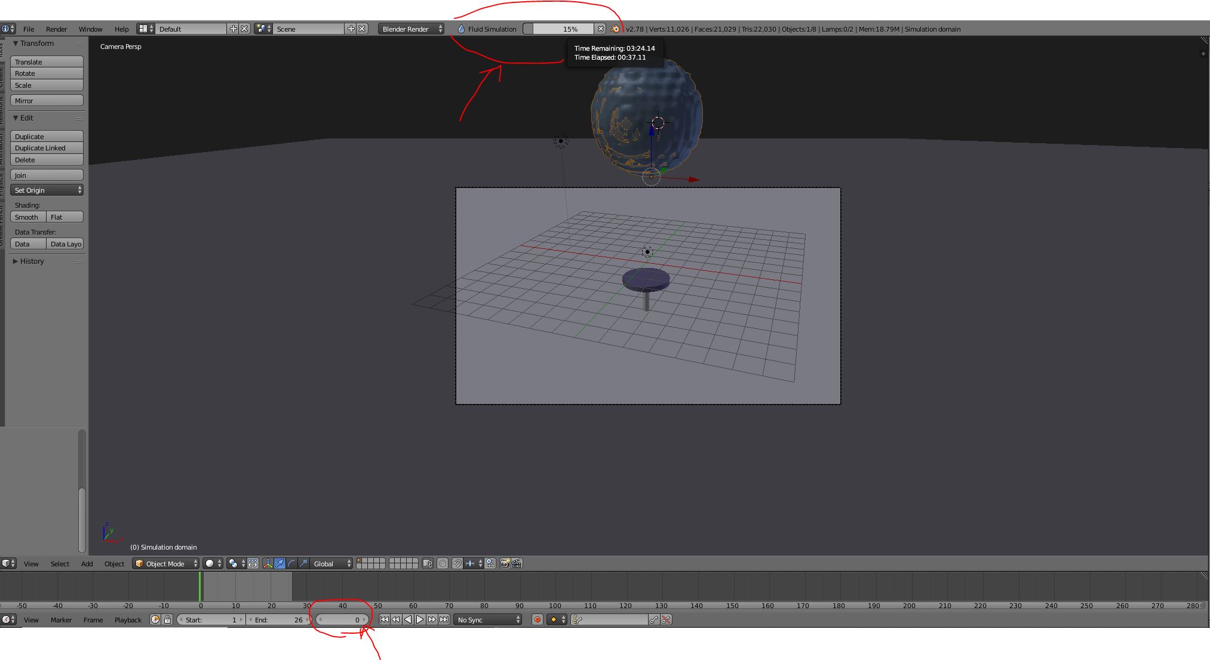
Task: Toggle the 3D manipulator widget
Action: (x=268, y=563)
